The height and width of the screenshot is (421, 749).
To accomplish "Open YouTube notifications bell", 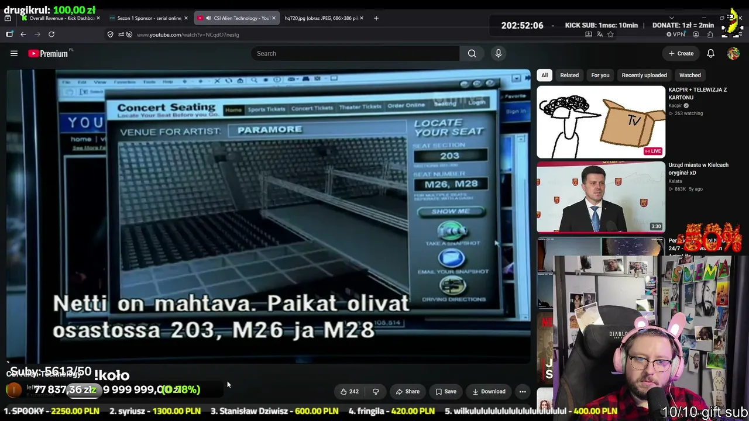I will tap(710, 53).
